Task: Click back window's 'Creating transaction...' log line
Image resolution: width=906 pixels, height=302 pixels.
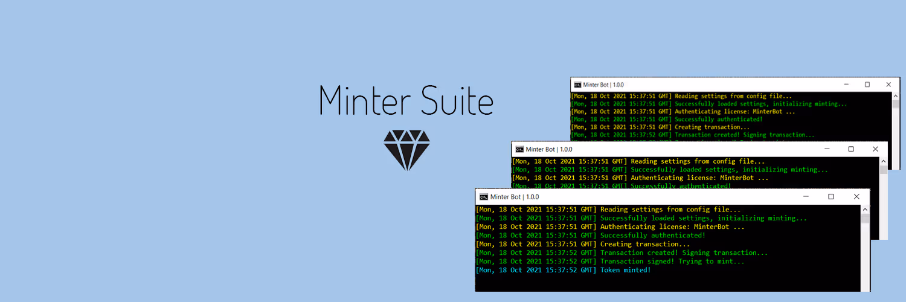Action: pyautogui.click(x=712, y=127)
